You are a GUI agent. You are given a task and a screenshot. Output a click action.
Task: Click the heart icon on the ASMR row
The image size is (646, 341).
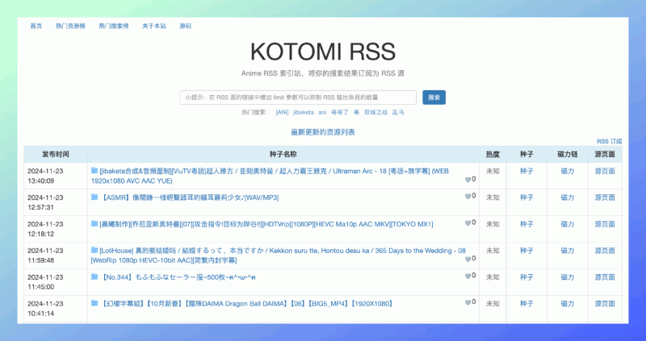click(x=468, y=196)
